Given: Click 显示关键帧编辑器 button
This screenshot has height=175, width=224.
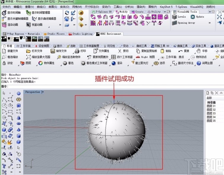Looking at the screenshot, I should pyautogui.click(x=15, y=19).
